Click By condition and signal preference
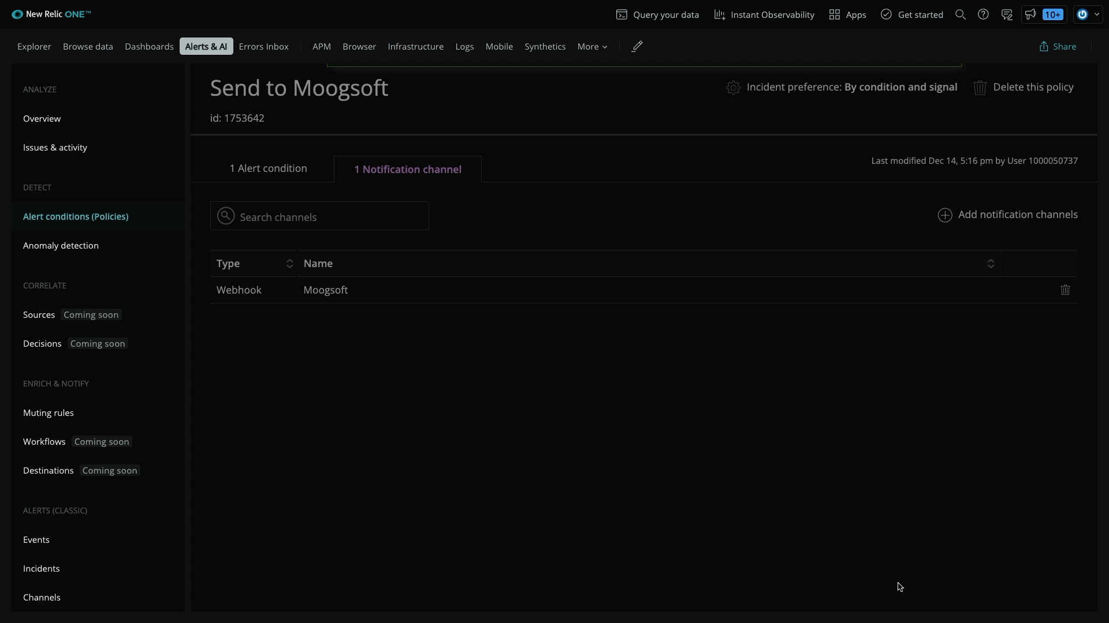Viewport: 1109px width, 623px height. (900, 88)
